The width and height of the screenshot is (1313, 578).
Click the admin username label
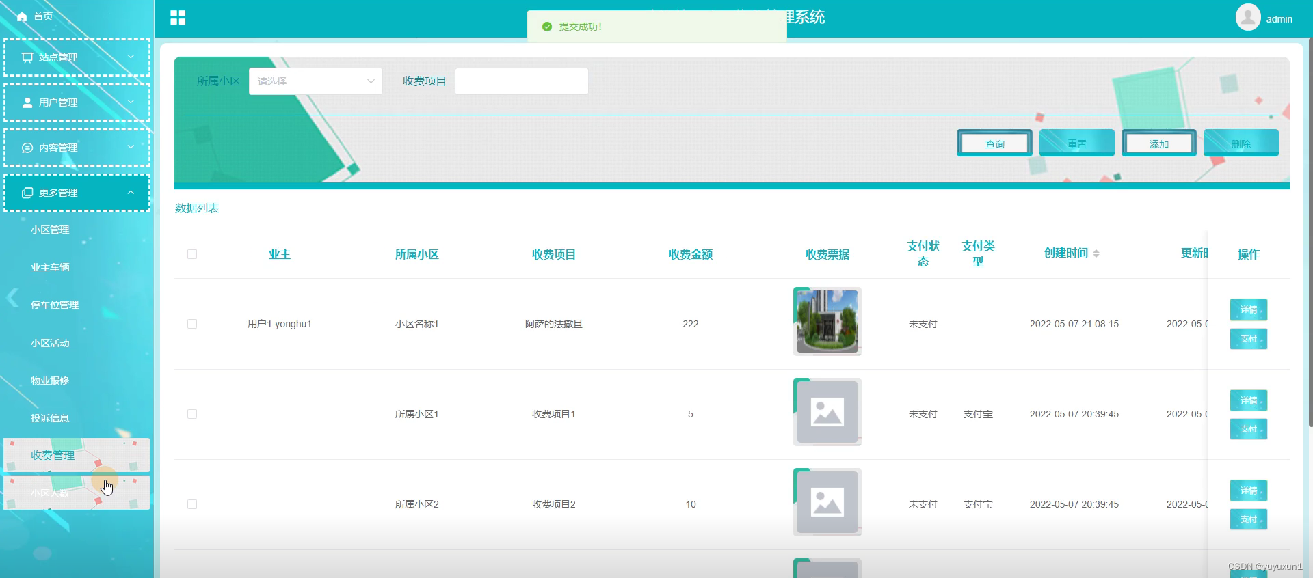[x=1279, y=19]
